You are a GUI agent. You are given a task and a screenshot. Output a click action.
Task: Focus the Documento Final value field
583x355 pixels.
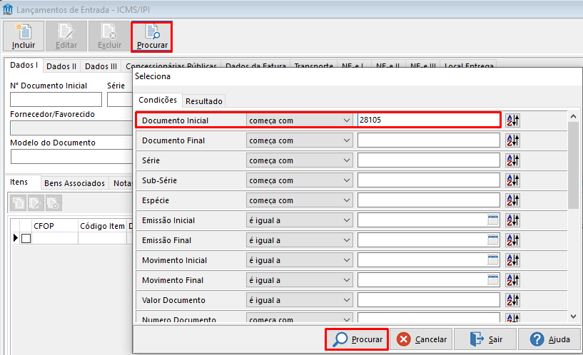429,140
